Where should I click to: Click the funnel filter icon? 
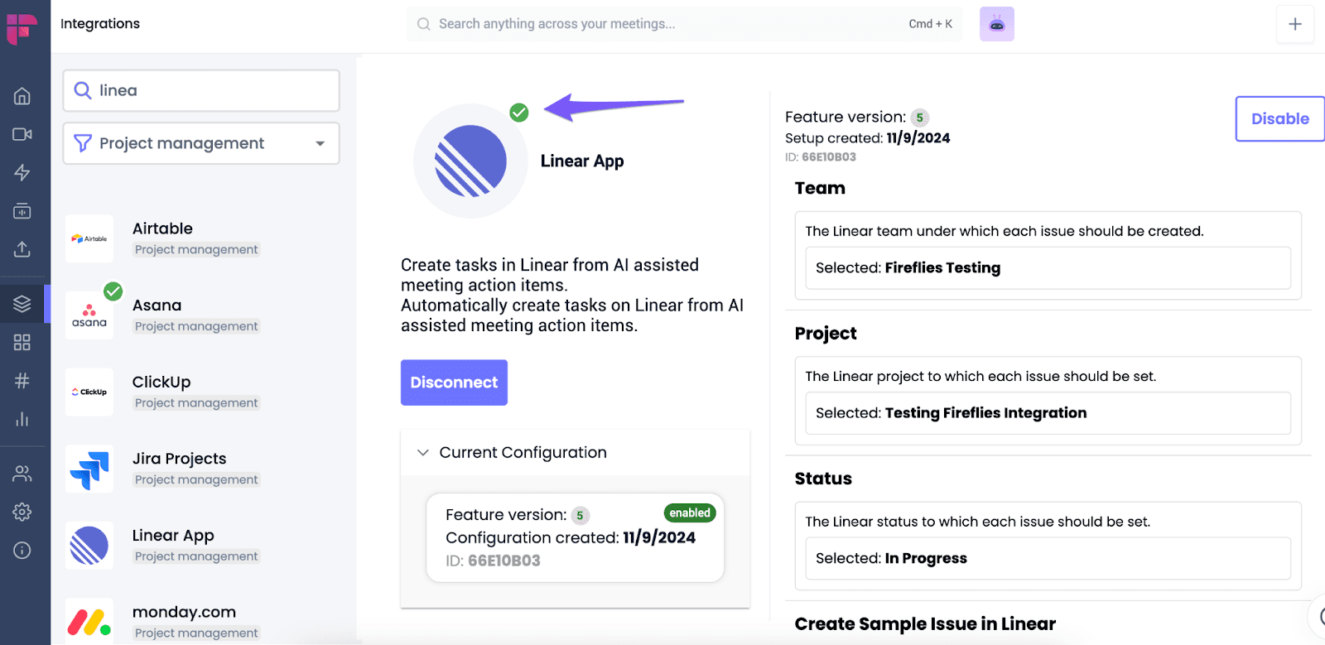click(x=83, y=143)
